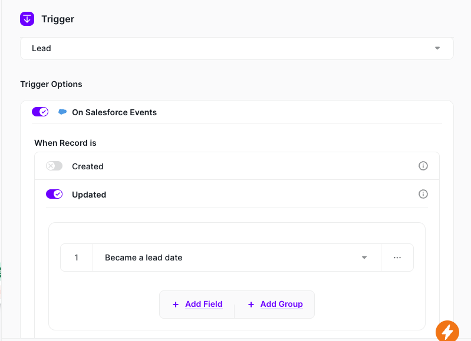Show info for the Created option
Image resolution: width=471 pixels, height=341 pixels.
[423, 166]
